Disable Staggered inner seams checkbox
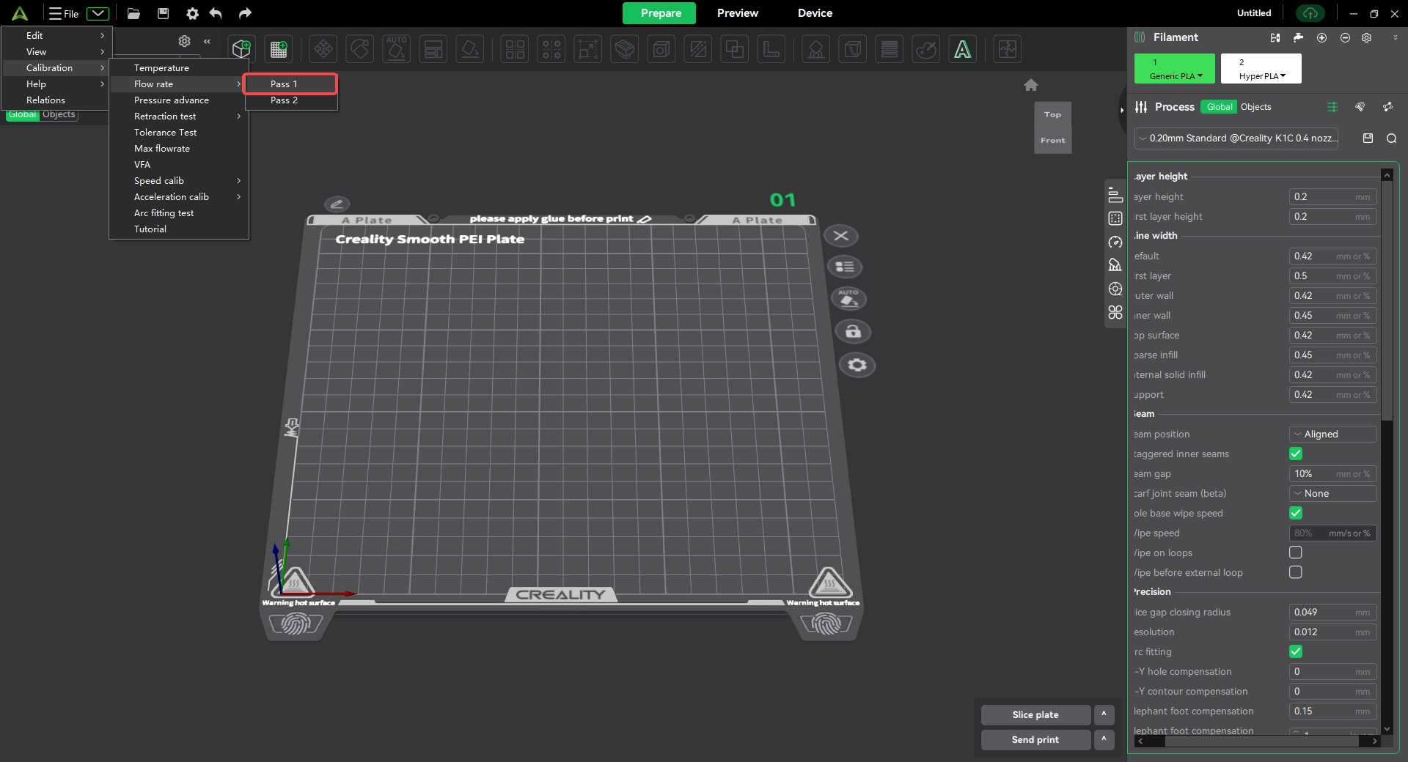The width and height of the screenshot is (1408, 762). (1296, 454)
